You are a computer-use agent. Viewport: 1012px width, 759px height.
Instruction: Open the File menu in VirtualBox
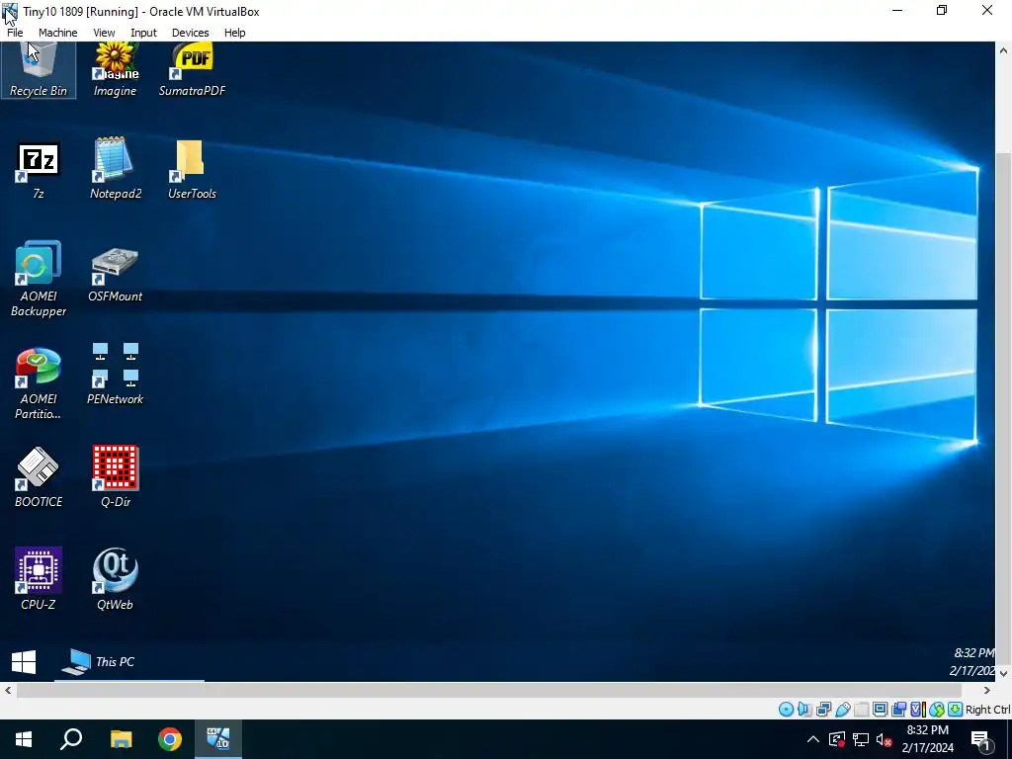click(x=15, y=33)
